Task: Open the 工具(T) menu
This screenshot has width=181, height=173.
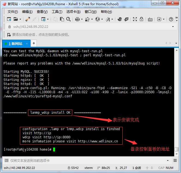Action: tap(57, 12)
